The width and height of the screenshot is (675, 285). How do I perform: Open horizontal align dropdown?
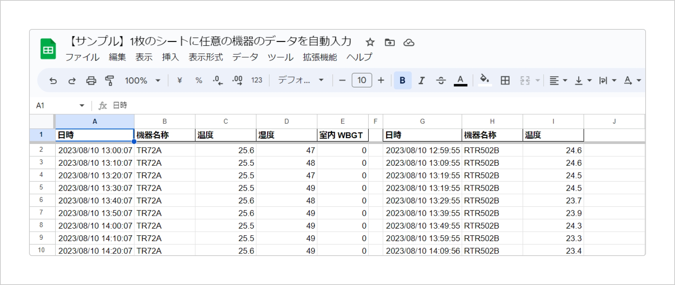[x=558, y=80]
